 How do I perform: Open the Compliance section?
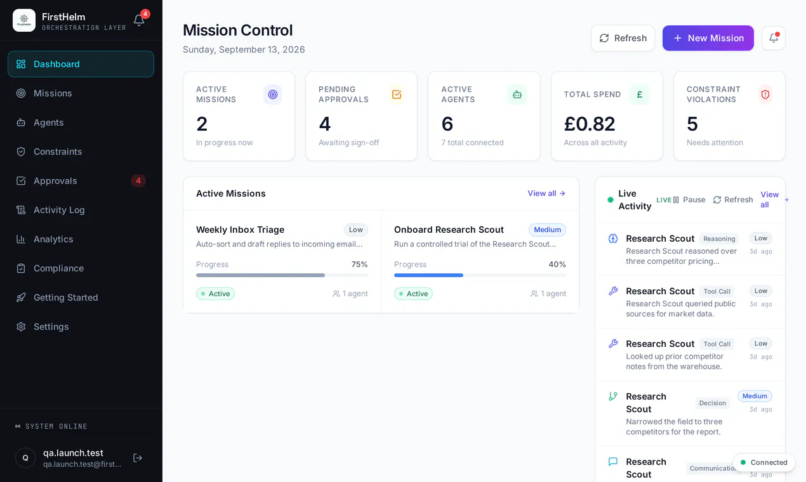click(x=81, y=268)
